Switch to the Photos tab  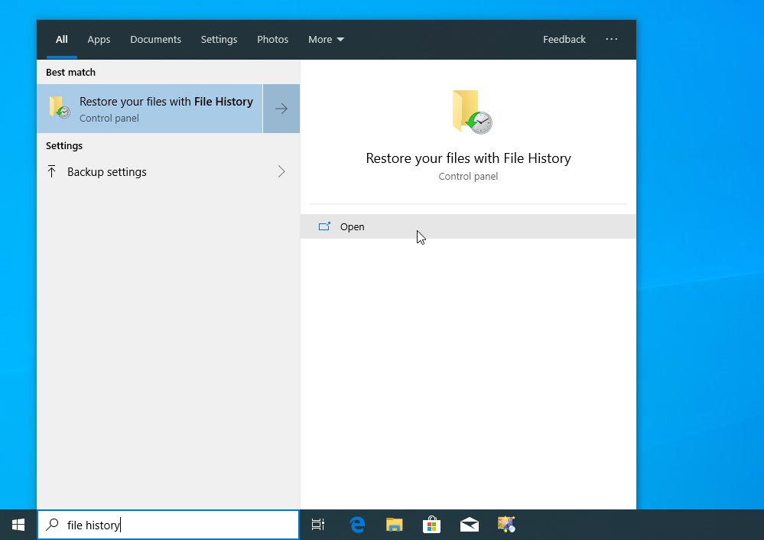point(272,39)
